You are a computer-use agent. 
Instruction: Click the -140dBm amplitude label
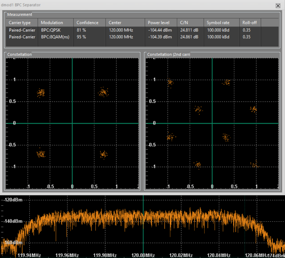pos(12,221)
